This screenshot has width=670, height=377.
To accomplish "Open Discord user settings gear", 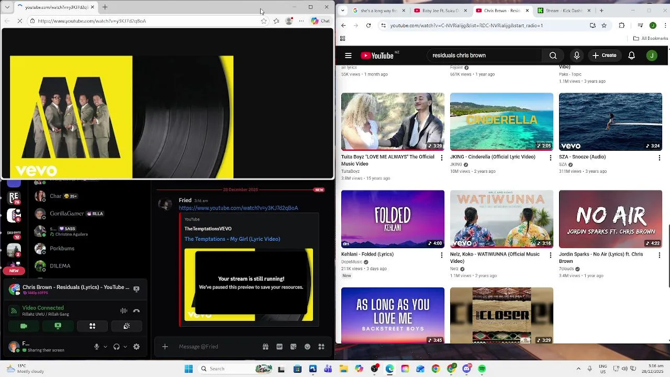I will 137,347.
